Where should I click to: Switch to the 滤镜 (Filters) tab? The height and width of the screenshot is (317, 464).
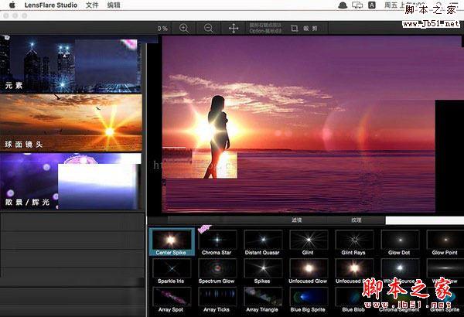point(296,220)
